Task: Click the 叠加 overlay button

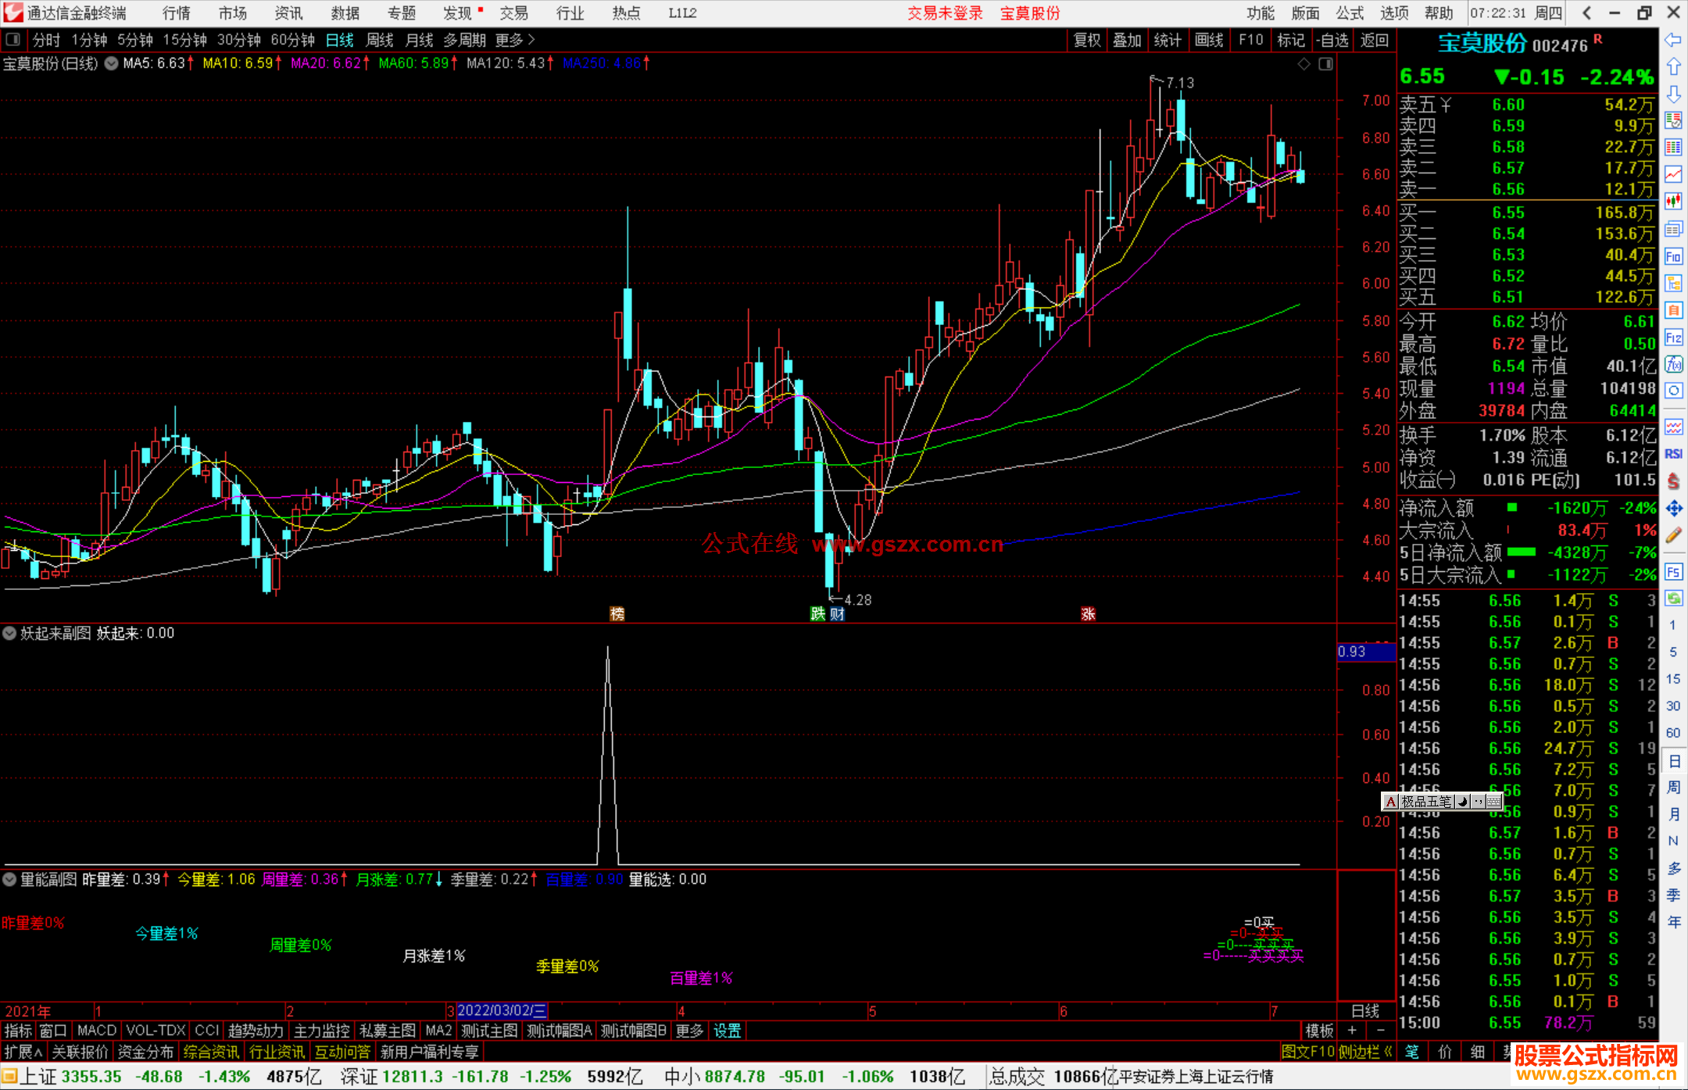Action: [1127, 40]
